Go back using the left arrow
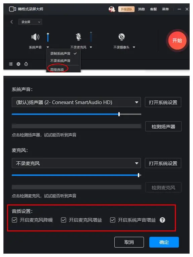The height and width of the screenshot is (257, 193). tap(12, 22)
